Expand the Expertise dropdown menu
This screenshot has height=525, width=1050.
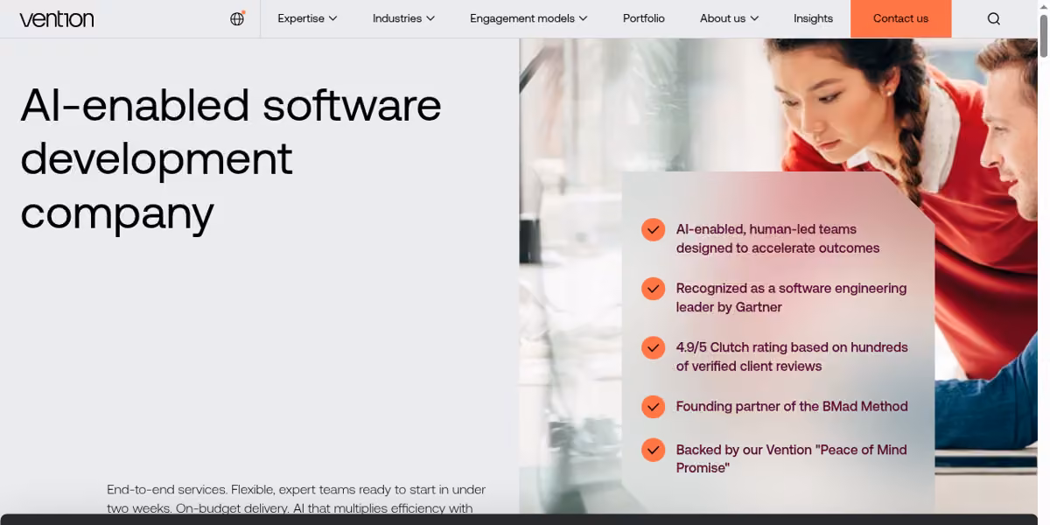click(x=307, y=18)
